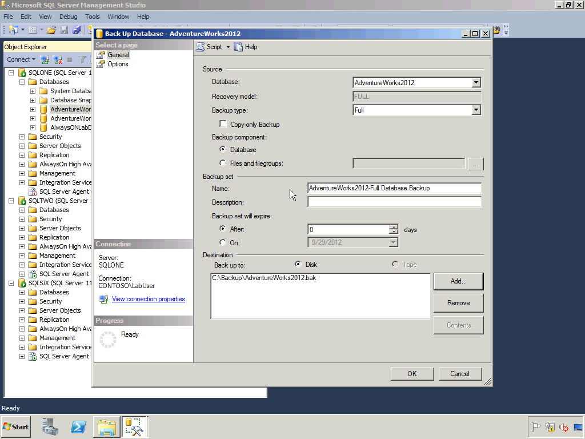This screenshot has width=585, height=439.
Task: Increase expiration days using the spinner up arrow
Action: coord(394,227)
